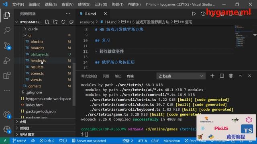Open timeline history icon in editor toolbar

(x=203, y=14)
